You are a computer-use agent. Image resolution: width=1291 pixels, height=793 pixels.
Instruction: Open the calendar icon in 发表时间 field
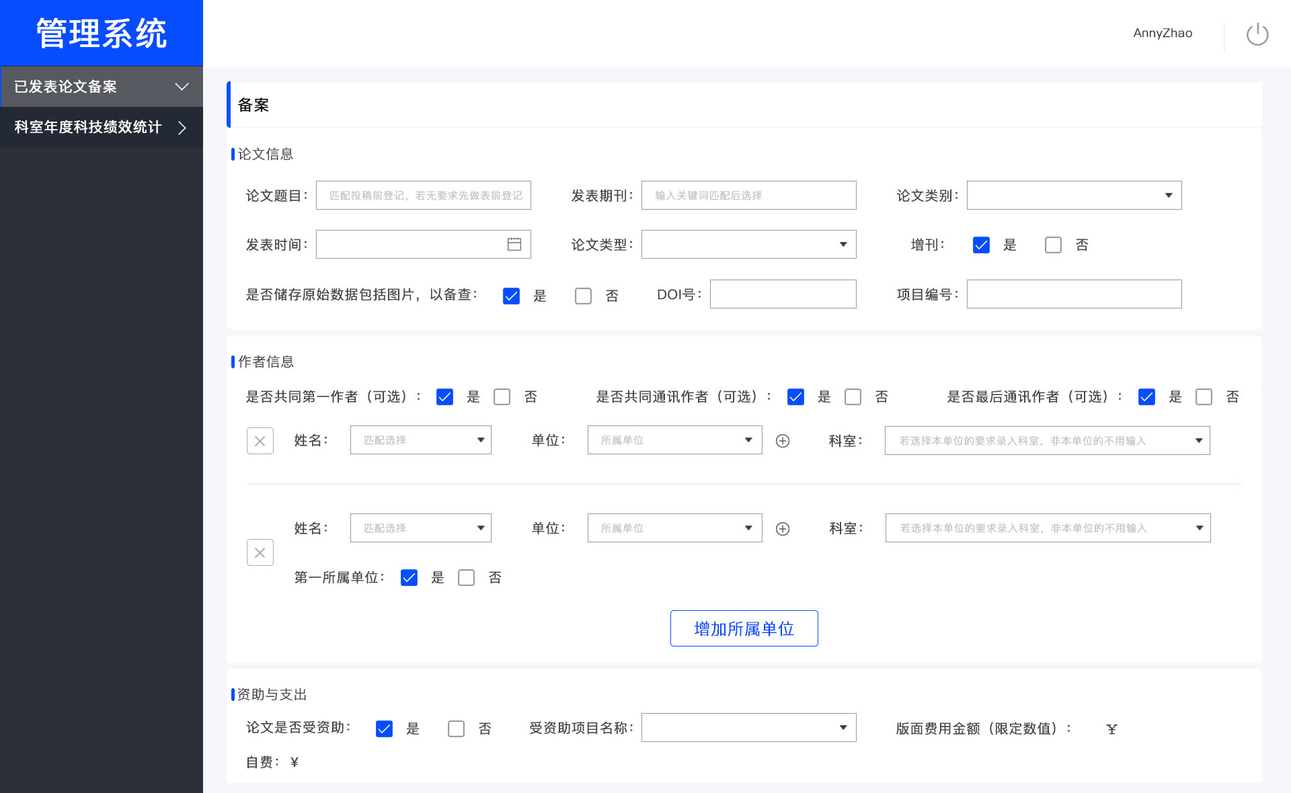[x=514, y=244]
